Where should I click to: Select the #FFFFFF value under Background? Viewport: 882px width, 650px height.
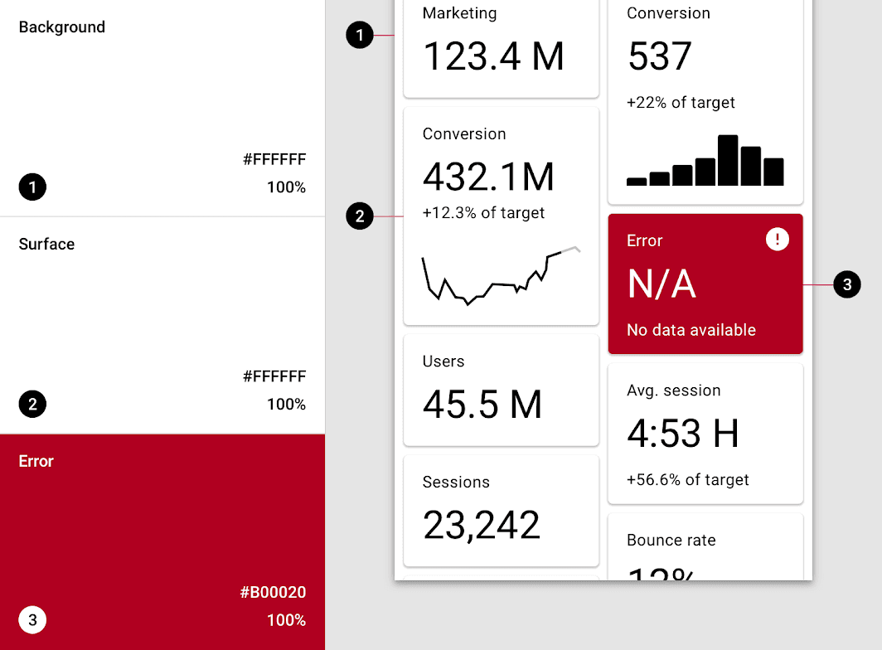tap(274, 159)
